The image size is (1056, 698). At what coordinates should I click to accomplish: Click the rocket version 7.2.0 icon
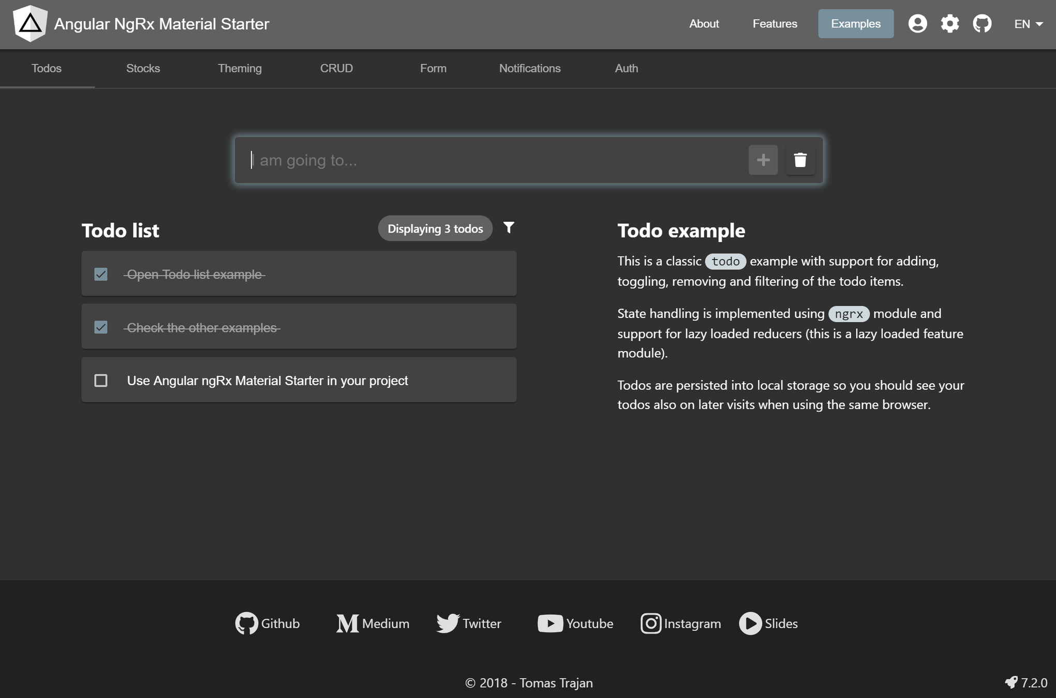coord(1011,682)
